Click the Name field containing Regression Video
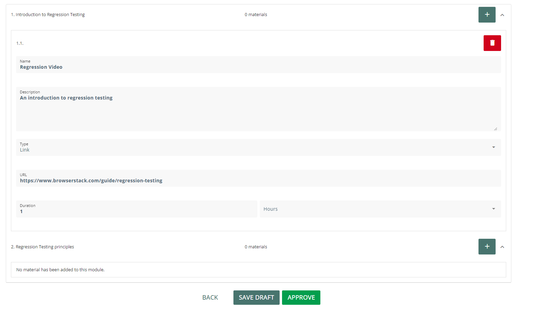This screenshot has width=549, height=314. click(258, 67)
